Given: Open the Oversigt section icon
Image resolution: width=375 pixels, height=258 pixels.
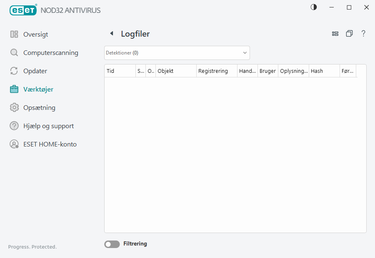Looking at the screenshot, I should pos(14,34).
